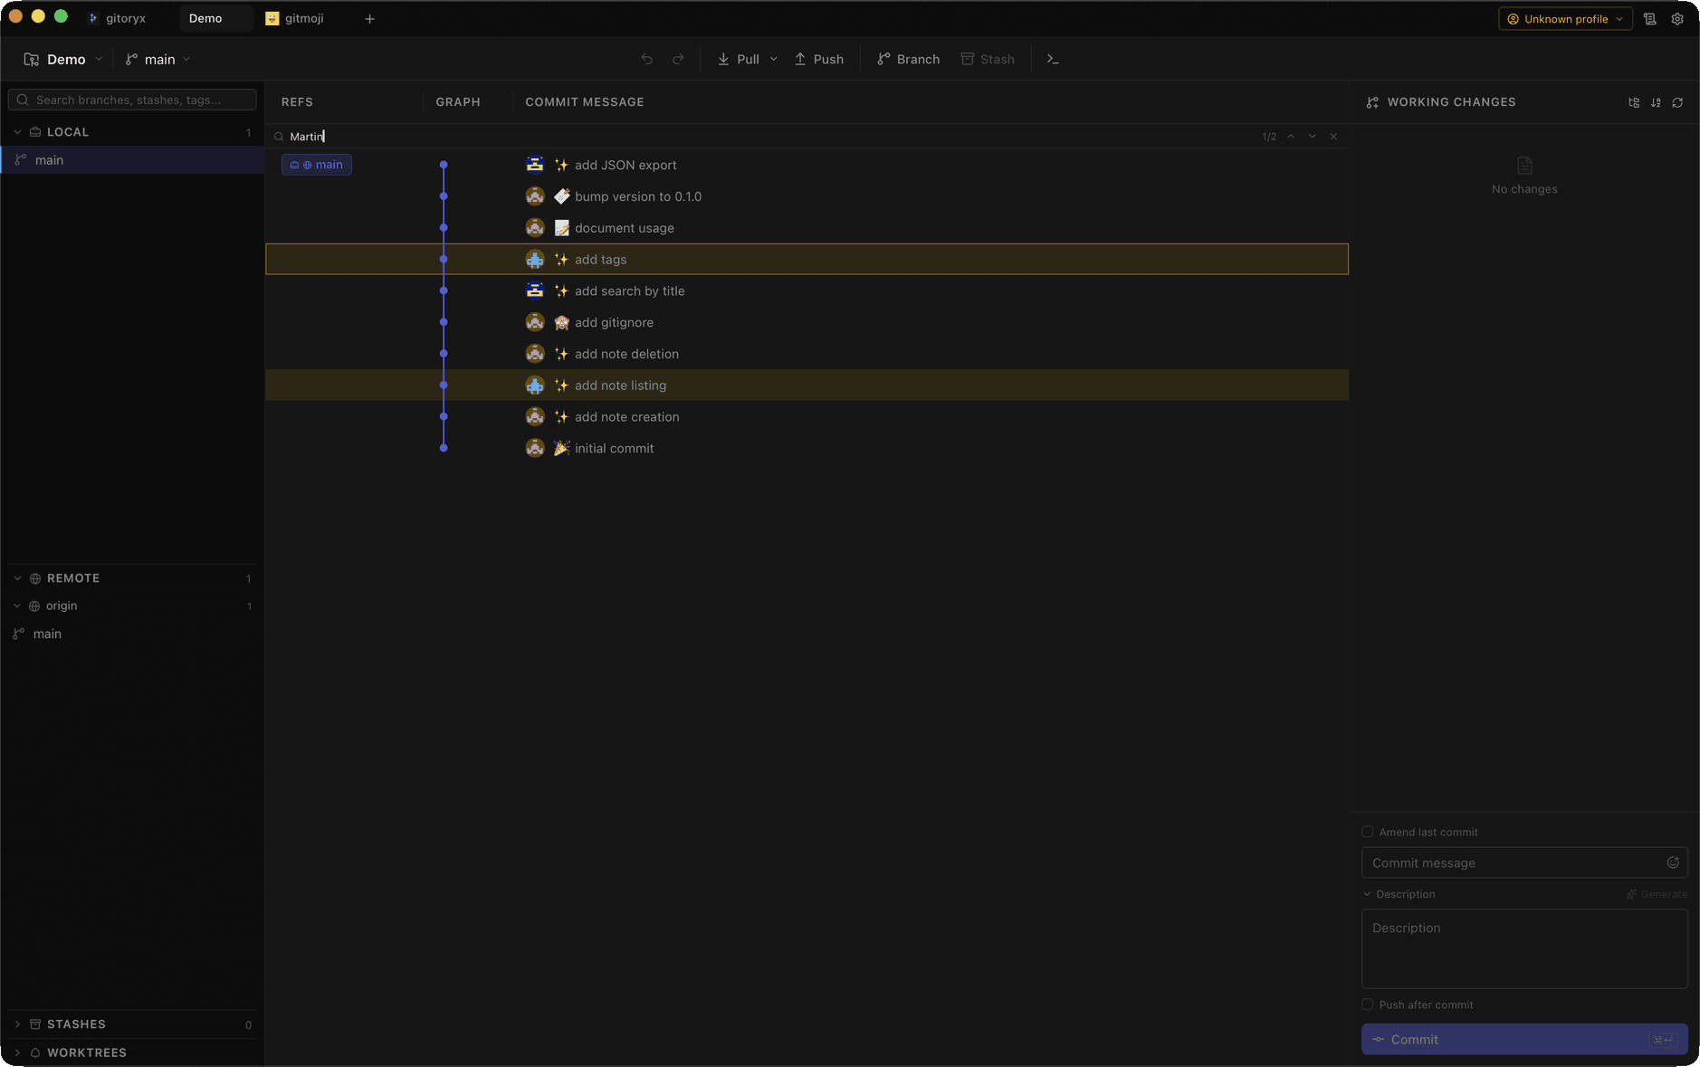Collapse the REMOTE section
Viewport: 1700px width, 1067px height.
point(17,578)
